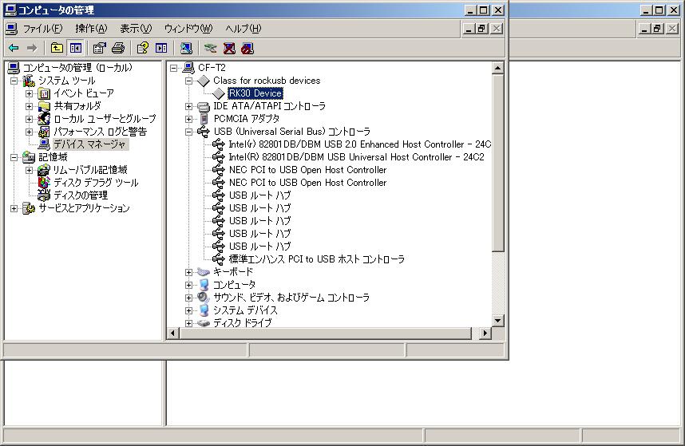Select 標準エンハンス PCI to USB ホスト コントローラ

(316, 259)
